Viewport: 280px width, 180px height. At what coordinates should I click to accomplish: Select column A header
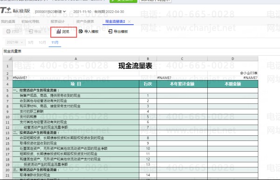pyautogui.click(x=76, y=59)
